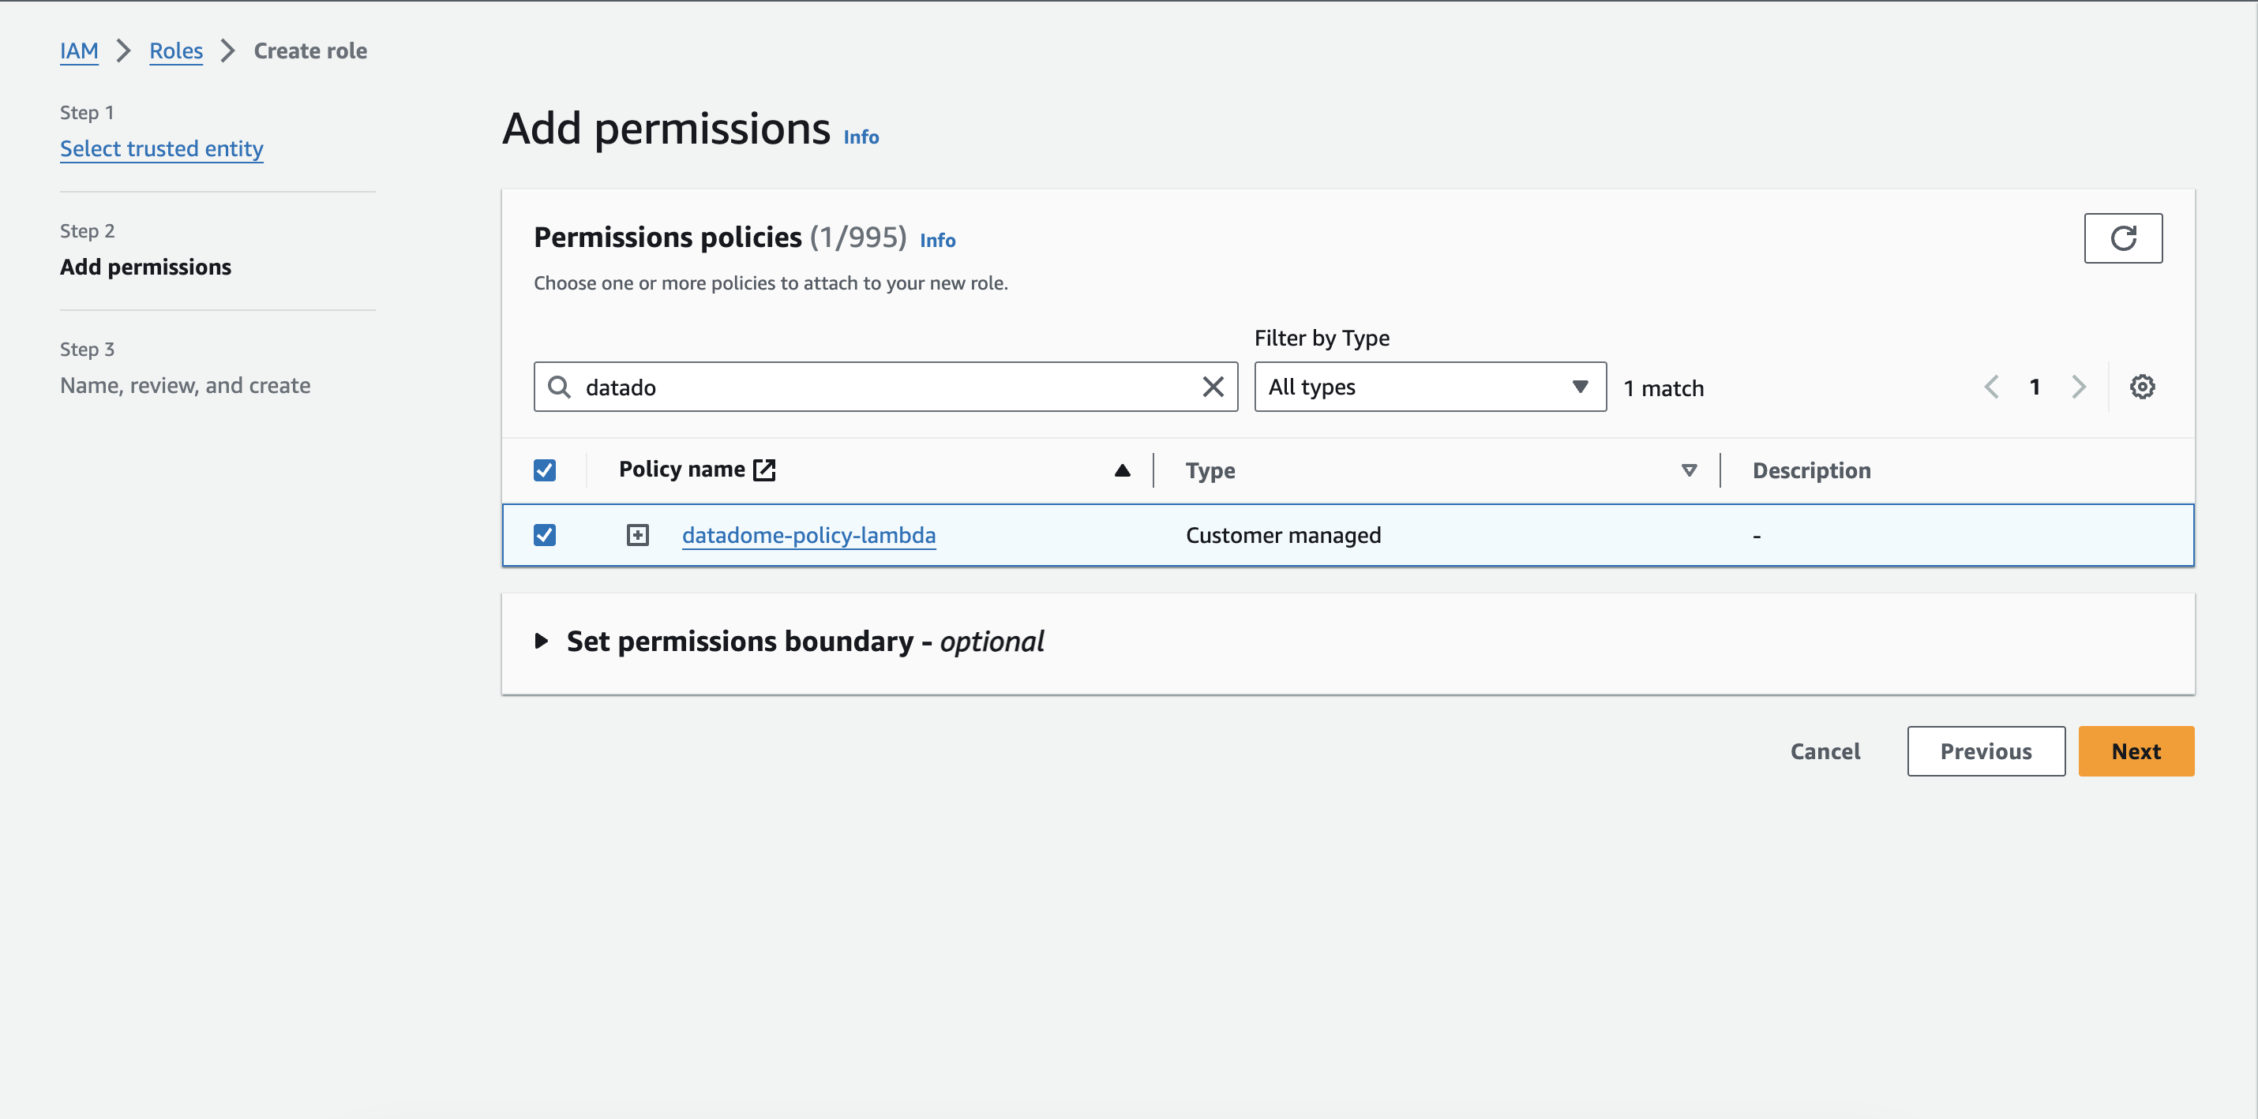The image size is (2258, 1119).
Task: Click the search clear X icon in search box
Action: tap(1213, 386)
